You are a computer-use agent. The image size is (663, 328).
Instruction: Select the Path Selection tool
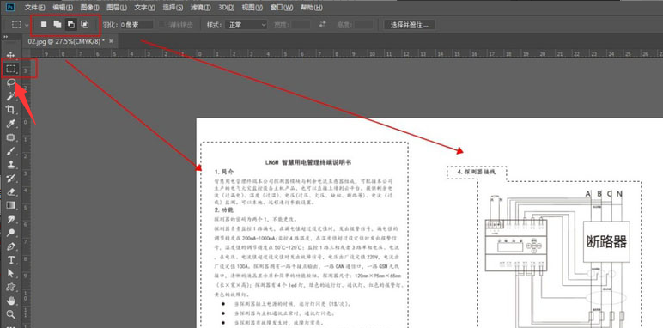point(10,273)
